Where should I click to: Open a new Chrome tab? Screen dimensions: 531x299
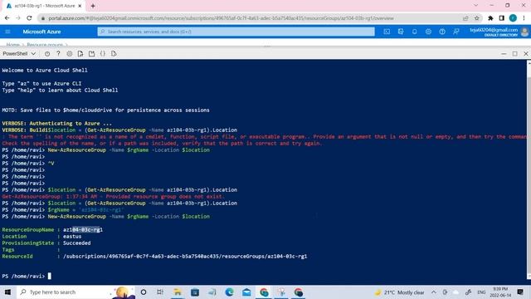(x=93, y=6)
